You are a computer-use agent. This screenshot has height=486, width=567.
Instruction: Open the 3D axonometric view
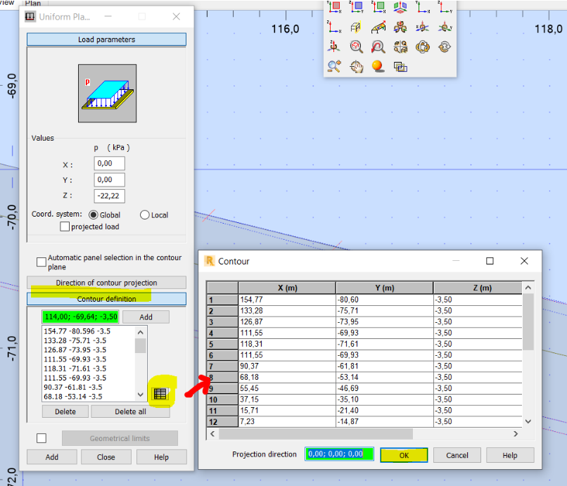(398, 7)
